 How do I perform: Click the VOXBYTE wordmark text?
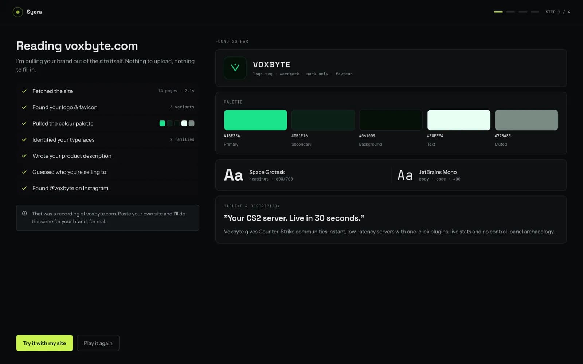click(x=271, y=64)
